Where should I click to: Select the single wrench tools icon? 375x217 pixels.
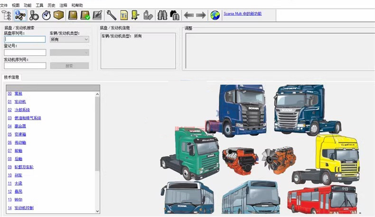click(112, 16)
